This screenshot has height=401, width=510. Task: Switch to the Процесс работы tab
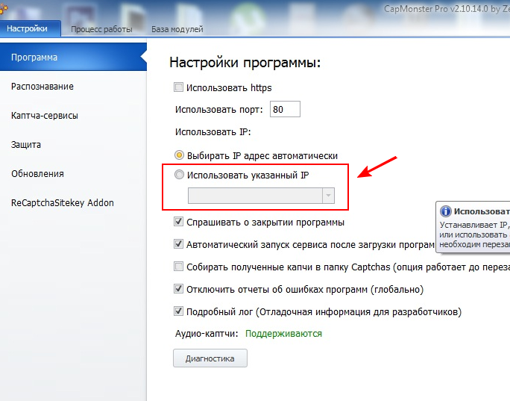coord(101,29)
